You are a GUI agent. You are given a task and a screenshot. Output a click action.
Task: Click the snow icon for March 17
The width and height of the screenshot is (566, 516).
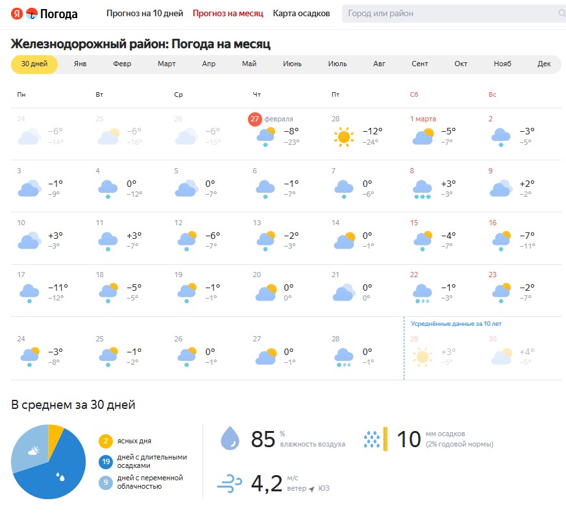point(29,293)
